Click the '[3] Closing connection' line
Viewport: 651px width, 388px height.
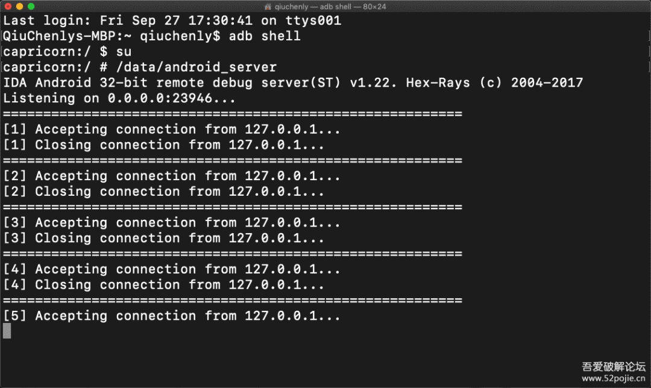pos(163,238)
